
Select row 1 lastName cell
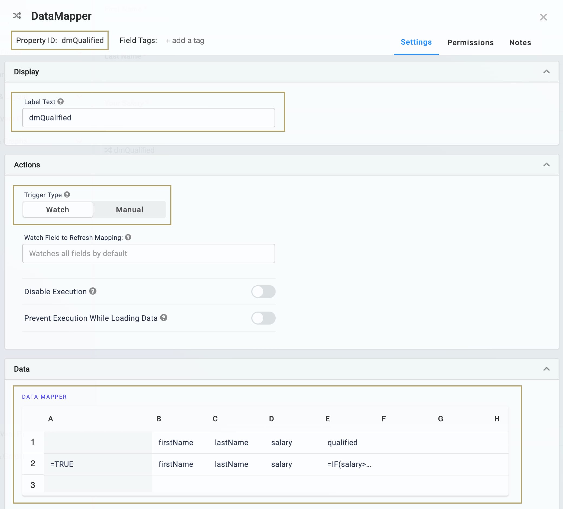tap(237, 442)
